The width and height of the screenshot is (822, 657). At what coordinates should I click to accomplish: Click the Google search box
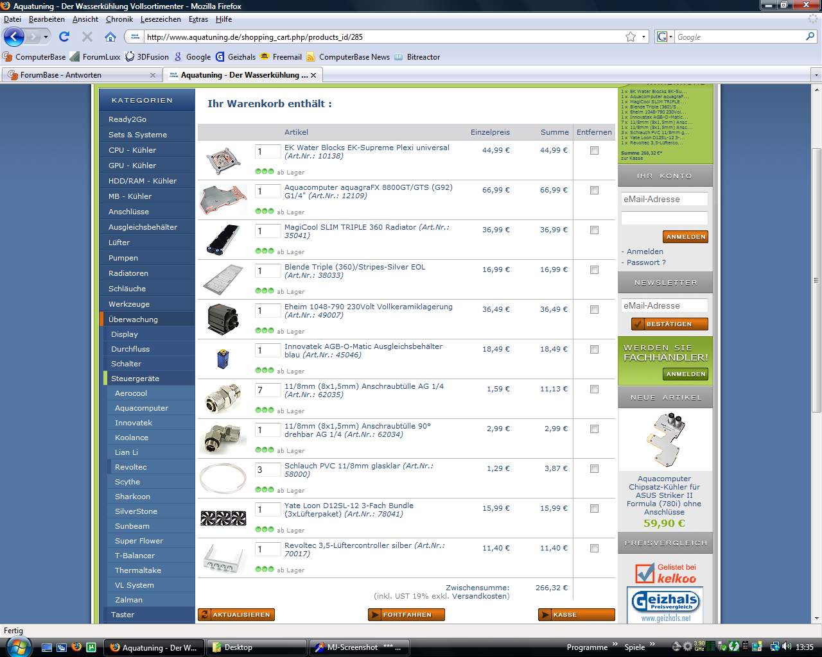739,37
